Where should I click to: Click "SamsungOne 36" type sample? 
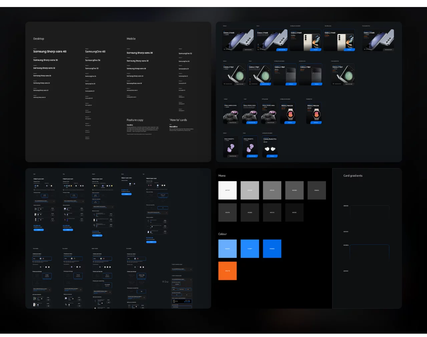93,60
